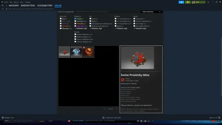Viewport: 222px width, 125px height.
Task: Click the Swine Proximity Mine title
Action: click(x=135, y=75)
